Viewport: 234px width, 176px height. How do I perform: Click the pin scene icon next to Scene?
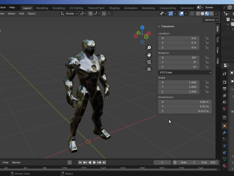click(x=224, y=7)
